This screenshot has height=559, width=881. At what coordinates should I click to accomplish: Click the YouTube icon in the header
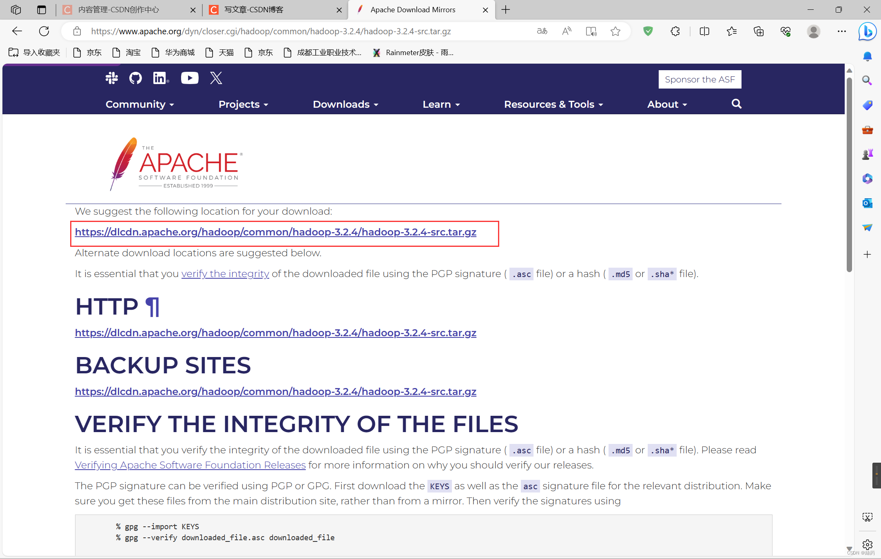pyautogui.click(x=189, y=78)
